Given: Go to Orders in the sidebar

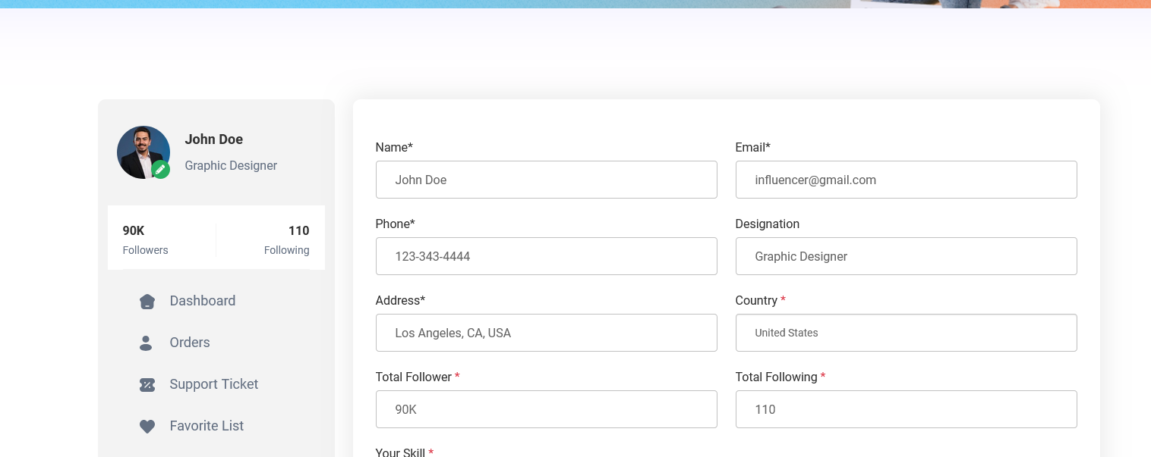Looking at the screenshot, I should point(190,343).
